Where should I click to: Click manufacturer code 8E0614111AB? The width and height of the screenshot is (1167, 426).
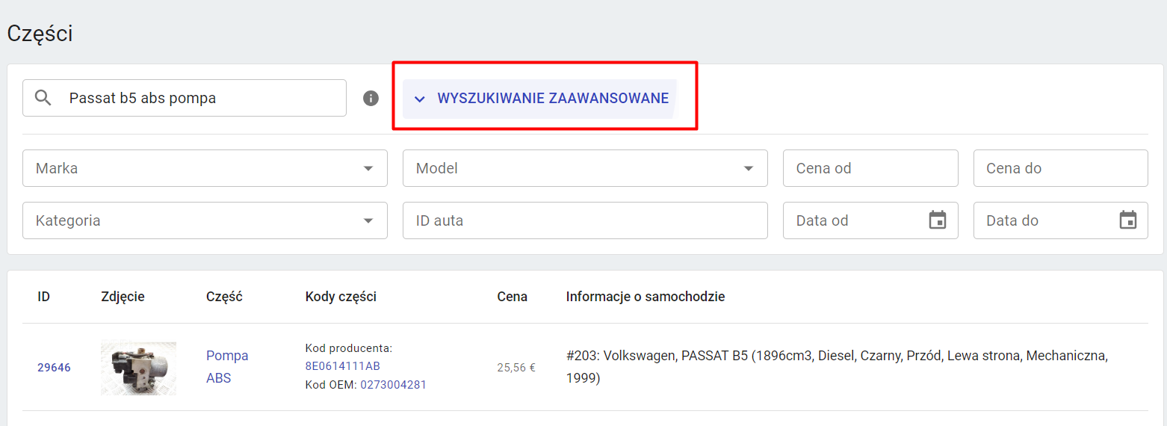343,366
